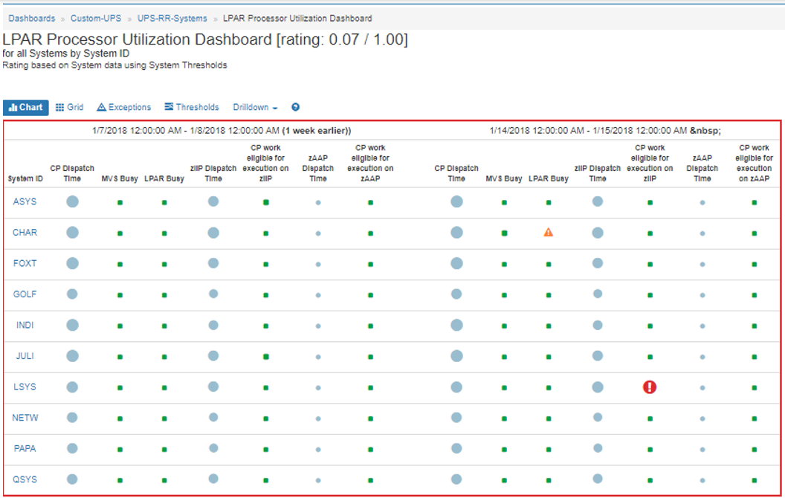Click JULI MVS Busy green square, 1/14/2018 period
Viewport: 785px width, 498px height.
tap(504, 357)
